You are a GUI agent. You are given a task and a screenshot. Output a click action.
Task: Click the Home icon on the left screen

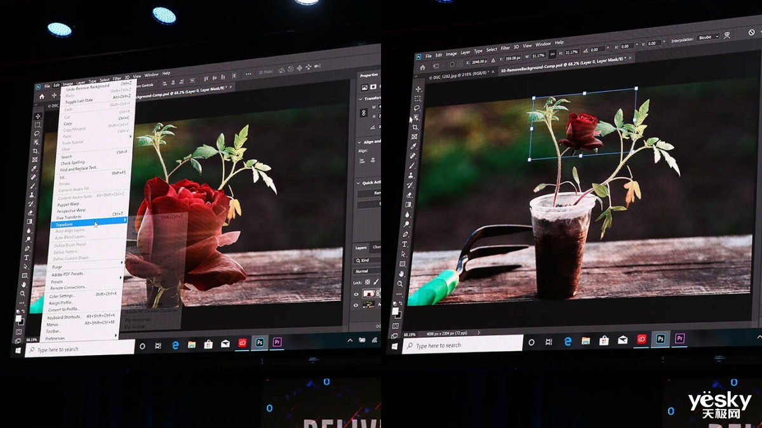[x=42, y=96]
